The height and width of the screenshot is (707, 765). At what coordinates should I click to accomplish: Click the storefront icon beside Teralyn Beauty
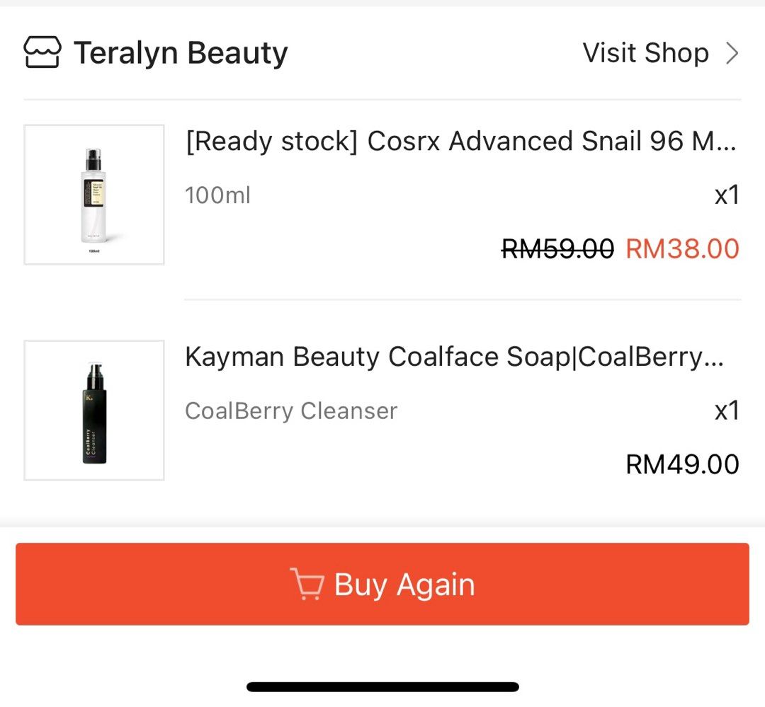(42, 52)
